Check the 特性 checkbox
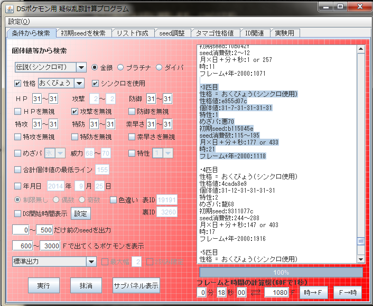The width and height of the screenshot is (373, 306). (x=132, y=153)
